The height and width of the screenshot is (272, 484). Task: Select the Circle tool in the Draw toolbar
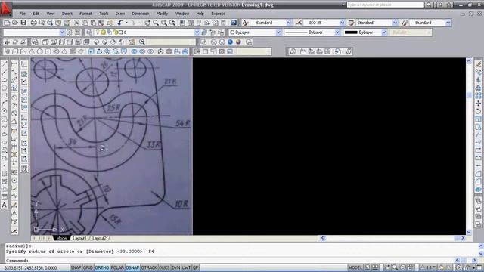pyautogui.click(x=5, y=111)
